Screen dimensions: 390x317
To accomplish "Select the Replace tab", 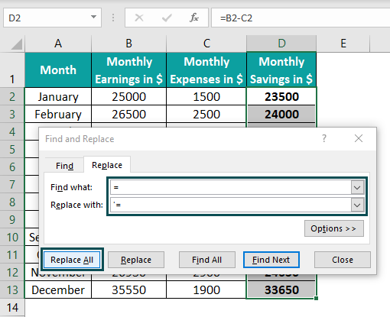I will tap(107, 165).
